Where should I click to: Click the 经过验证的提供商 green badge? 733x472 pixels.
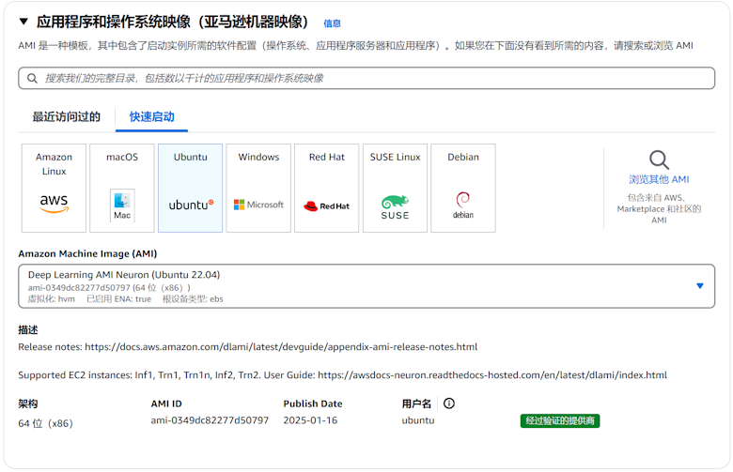560,420
